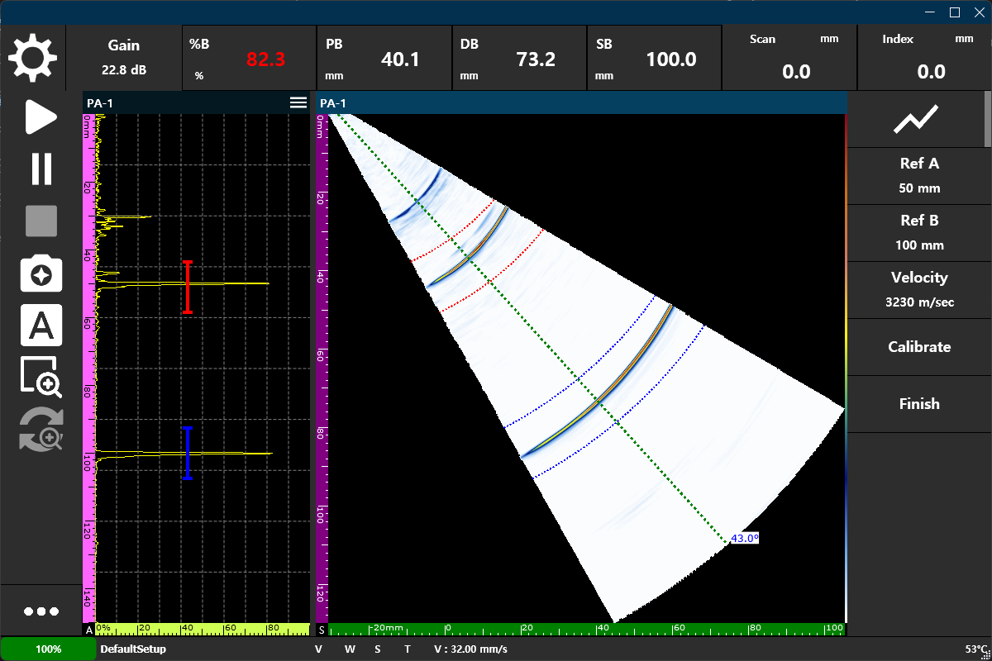The width and height of the screenshot is (992, 661).
Task: Edit the Velocity 3230 m/sec value
Action: [919, 290]
